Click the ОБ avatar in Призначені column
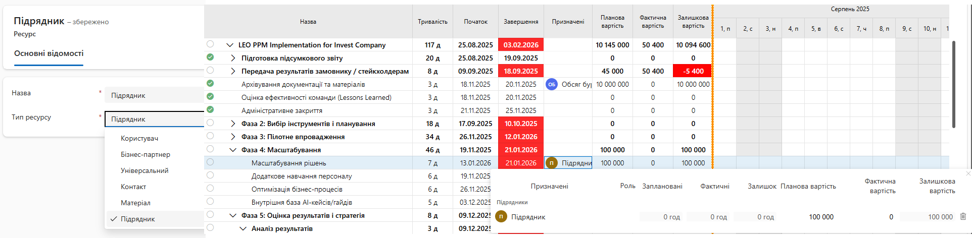This screenshot has width=972, height=238. 551,84
